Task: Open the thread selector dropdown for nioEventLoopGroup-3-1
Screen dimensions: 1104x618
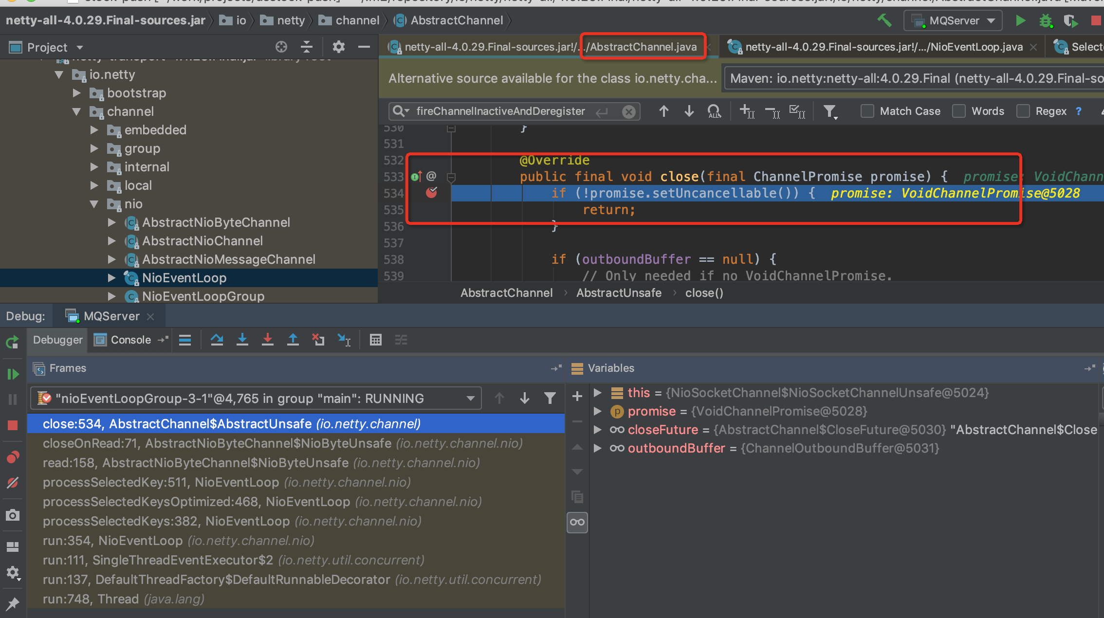Action: (x=256, y=399)
